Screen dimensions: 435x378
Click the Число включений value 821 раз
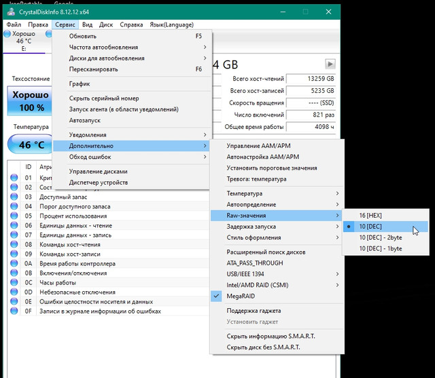[x=311, y=115]
